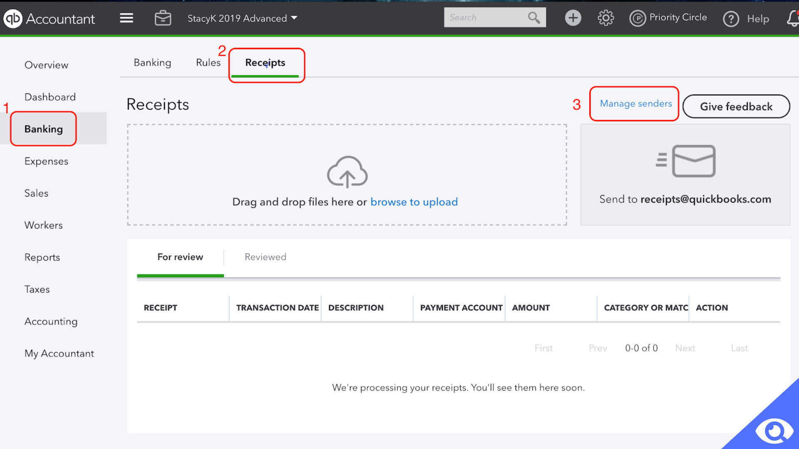Open the Accounting section
The width and height of the screenshot is (799, 449).
[x=51, y=321]
